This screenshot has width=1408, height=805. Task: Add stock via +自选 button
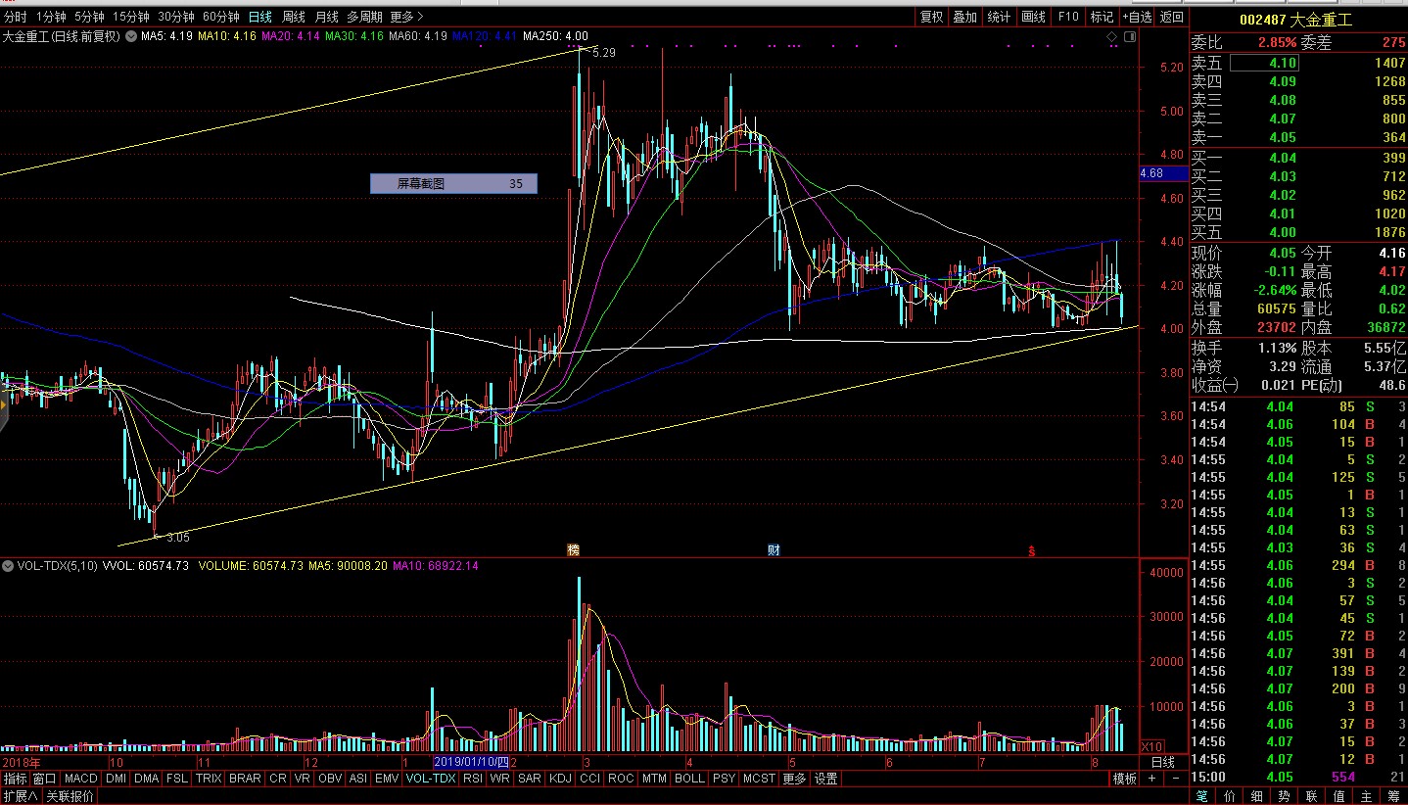[1138, 17]
